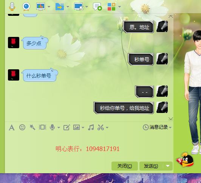Screen dimensions: 201x183
Task: Open the remote desktop control icon
Action: [x=79, y=6]
